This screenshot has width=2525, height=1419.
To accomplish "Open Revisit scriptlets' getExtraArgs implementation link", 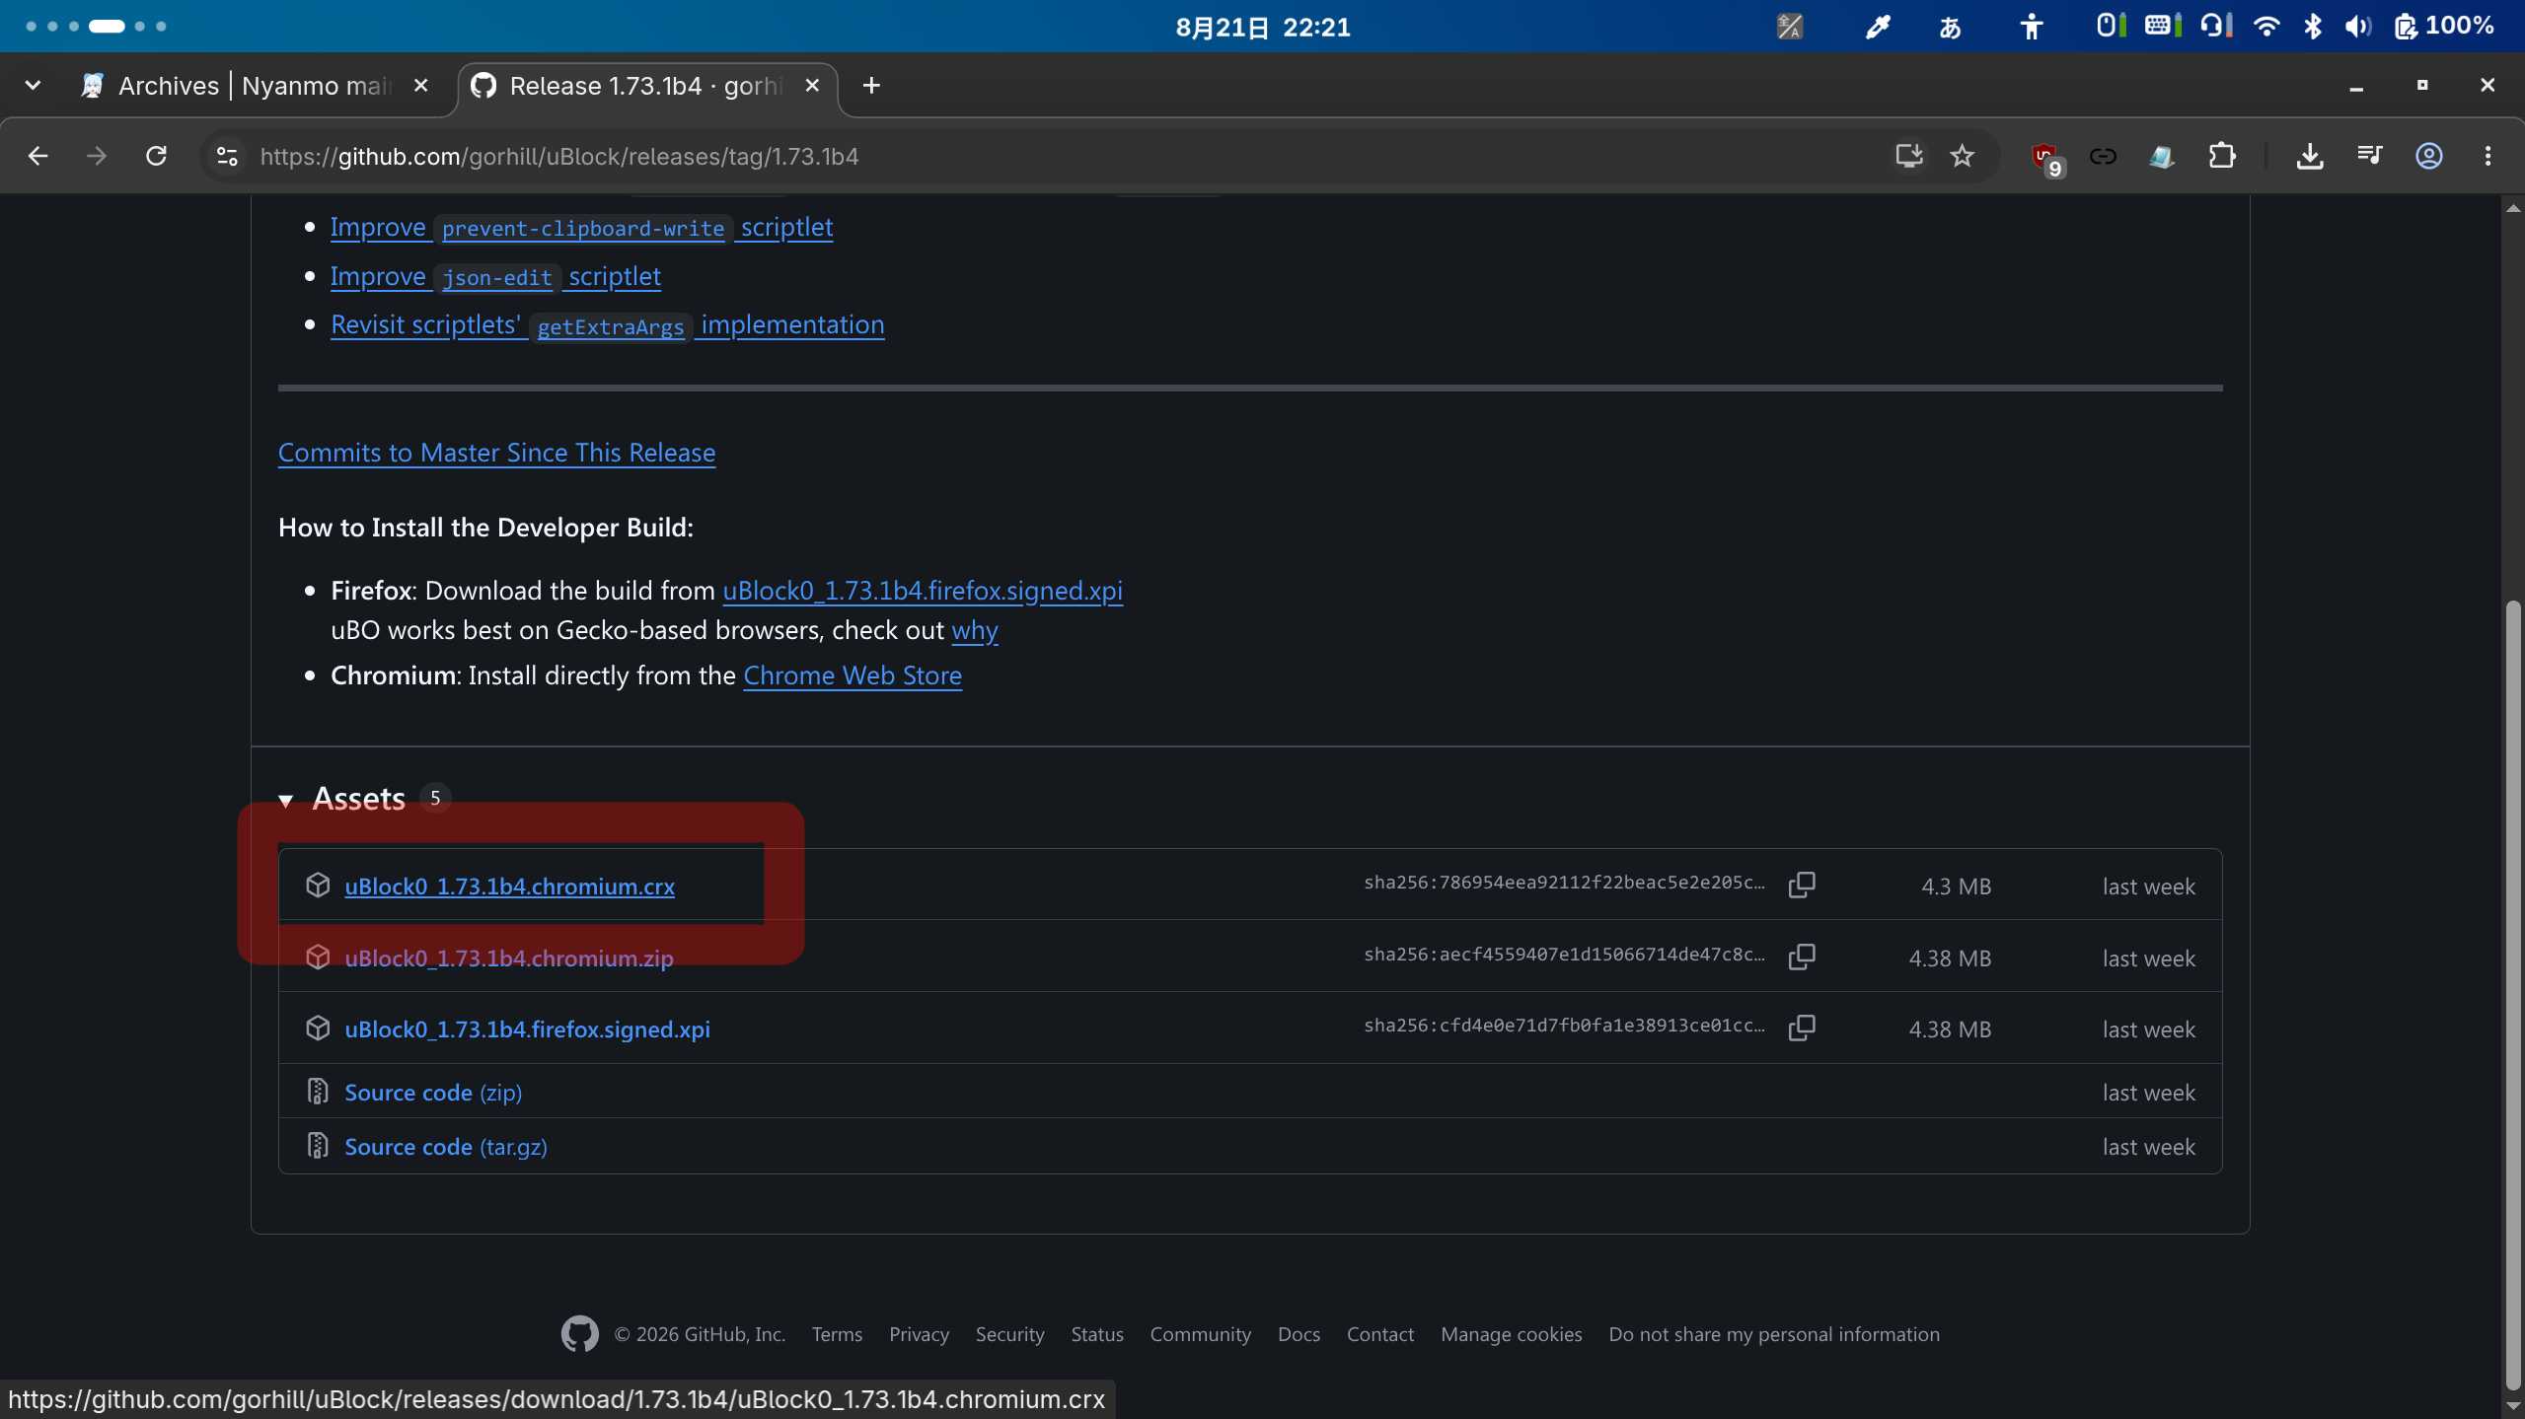I will click(x=607, y=324).
